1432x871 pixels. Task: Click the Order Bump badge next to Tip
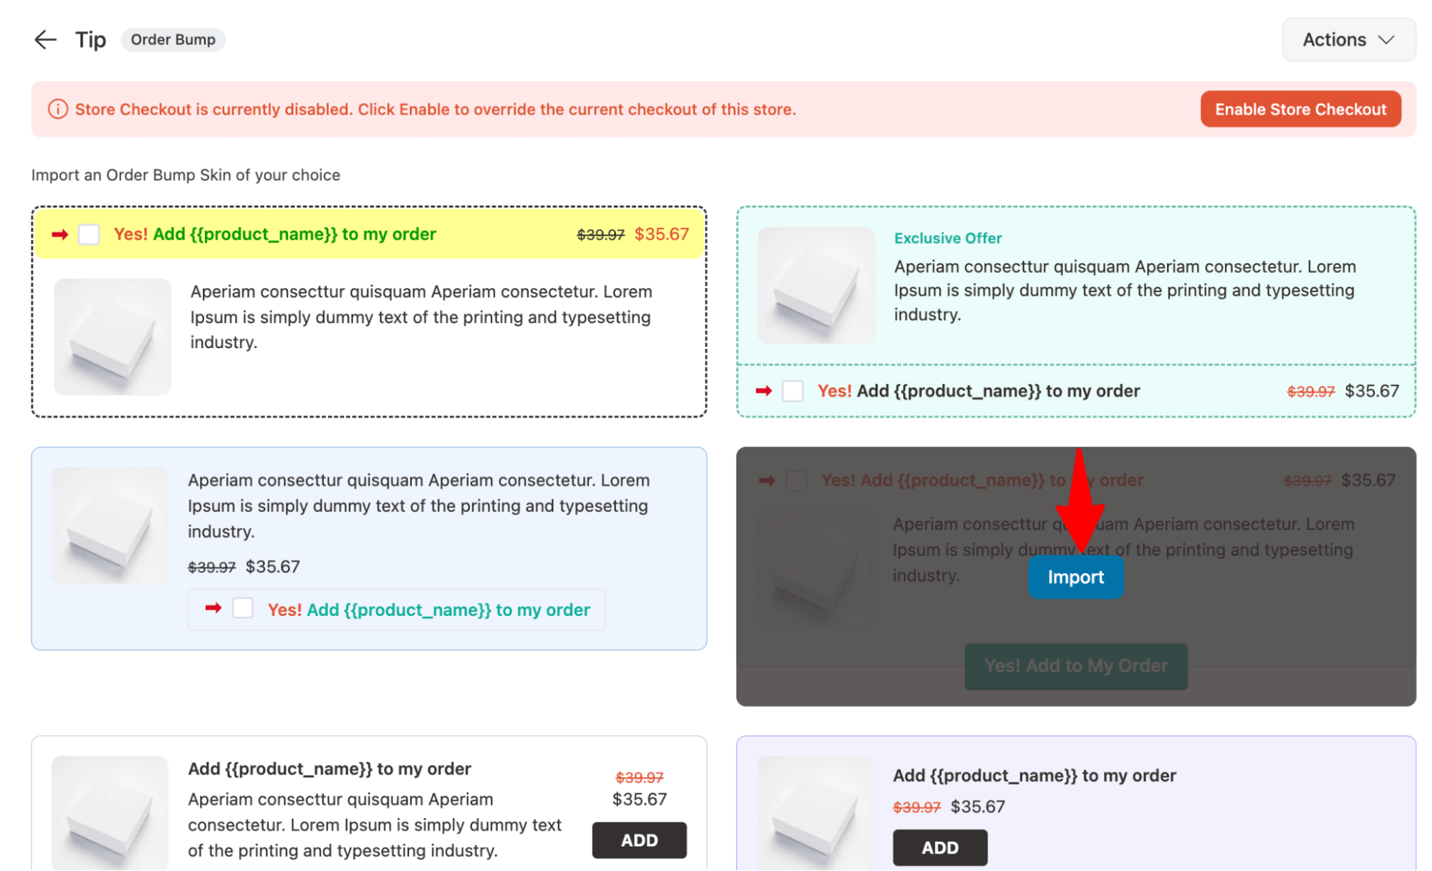pyautogui.click(x=173, y=39)
